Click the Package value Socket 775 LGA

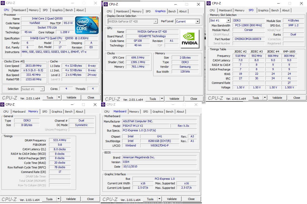click(47, 28)
